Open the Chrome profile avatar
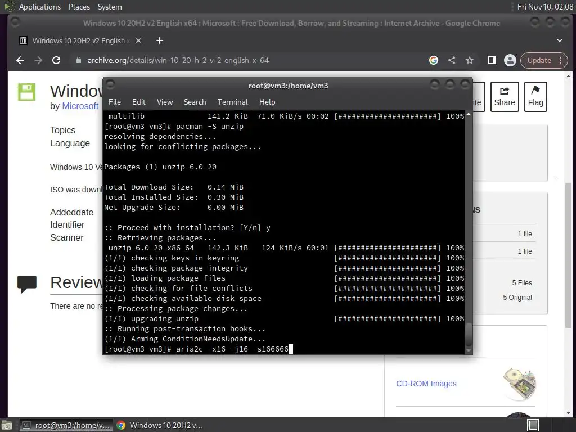The image size is (576, 432). coord(510,60)
